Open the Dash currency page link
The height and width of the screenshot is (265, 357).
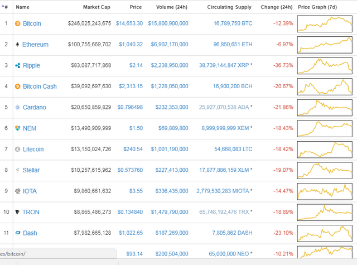point(30,233)
